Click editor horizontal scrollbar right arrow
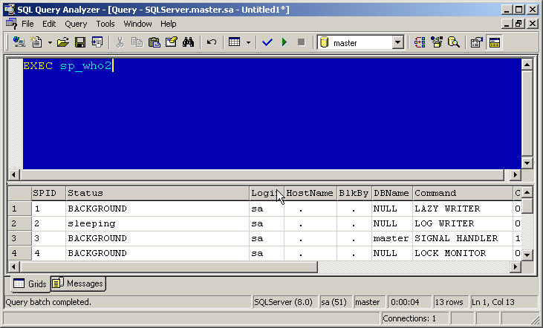 tap(516, 174)
